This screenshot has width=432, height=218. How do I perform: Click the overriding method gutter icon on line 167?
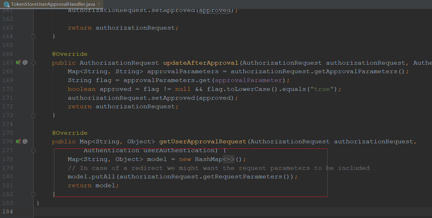(18, 62)
